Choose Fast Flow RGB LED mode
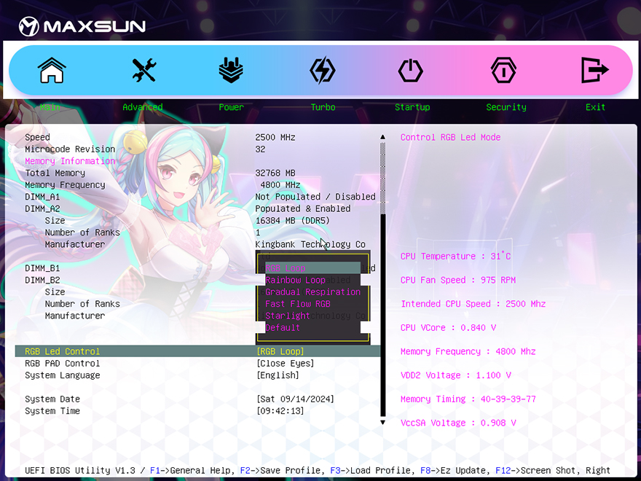641x481 pixels. (x=312, y=304)
